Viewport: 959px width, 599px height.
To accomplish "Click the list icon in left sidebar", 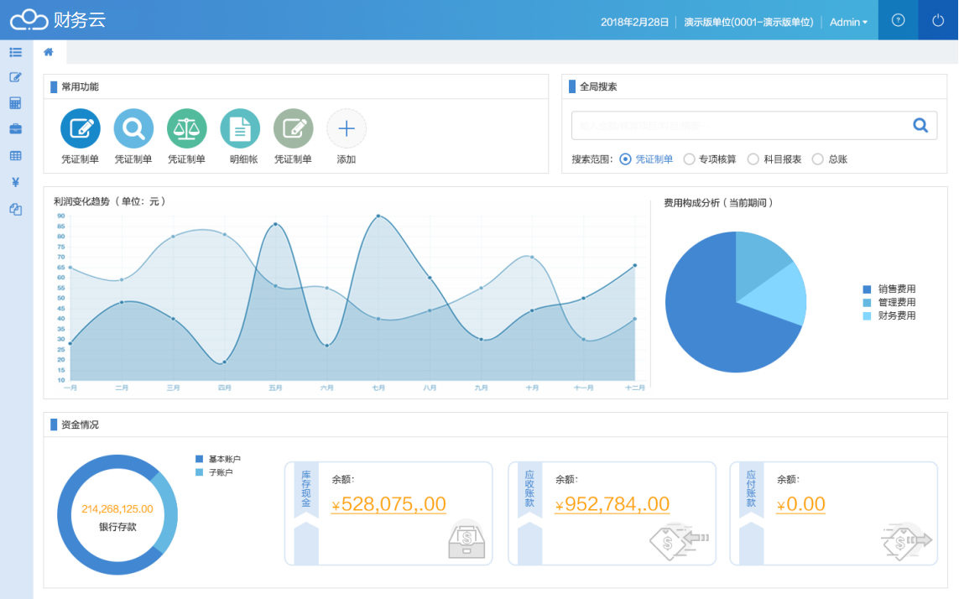I will [x=15, y=52].
